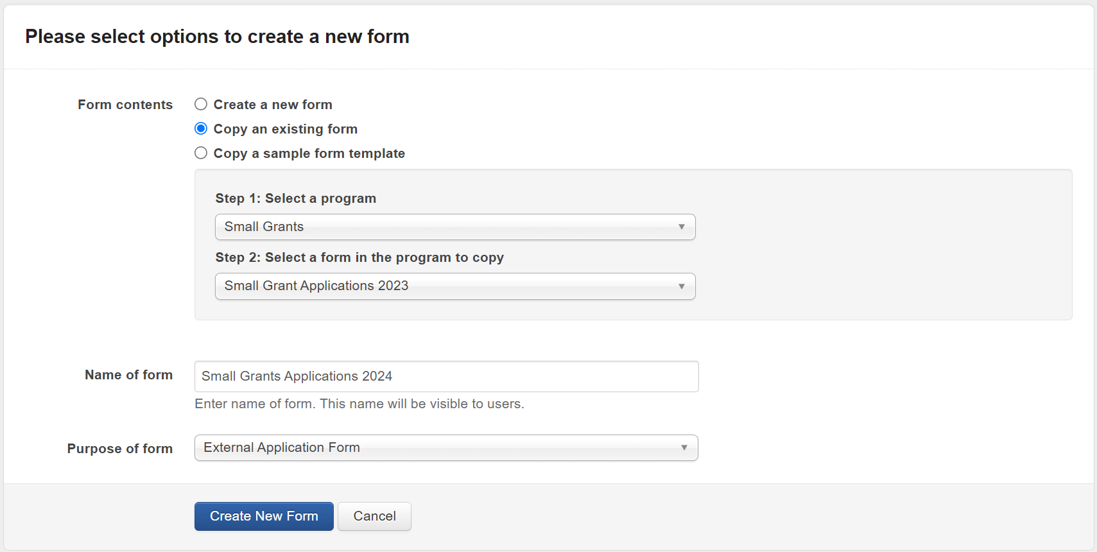This screenshot has height=552, width=1097.
Task: Click into the Name of form text field
Action: (446, 376)
